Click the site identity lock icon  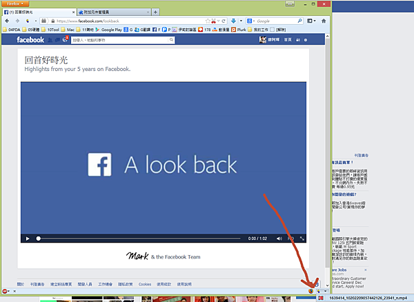pos(53,21)
